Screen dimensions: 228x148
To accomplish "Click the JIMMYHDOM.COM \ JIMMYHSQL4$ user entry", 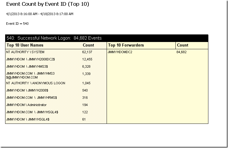I will click(32, 112).
